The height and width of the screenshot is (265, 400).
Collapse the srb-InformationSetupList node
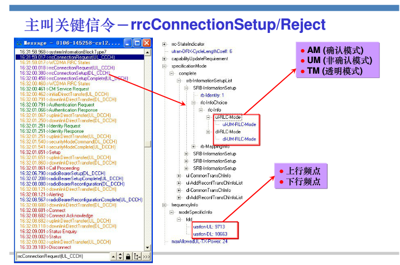[179, 80]
